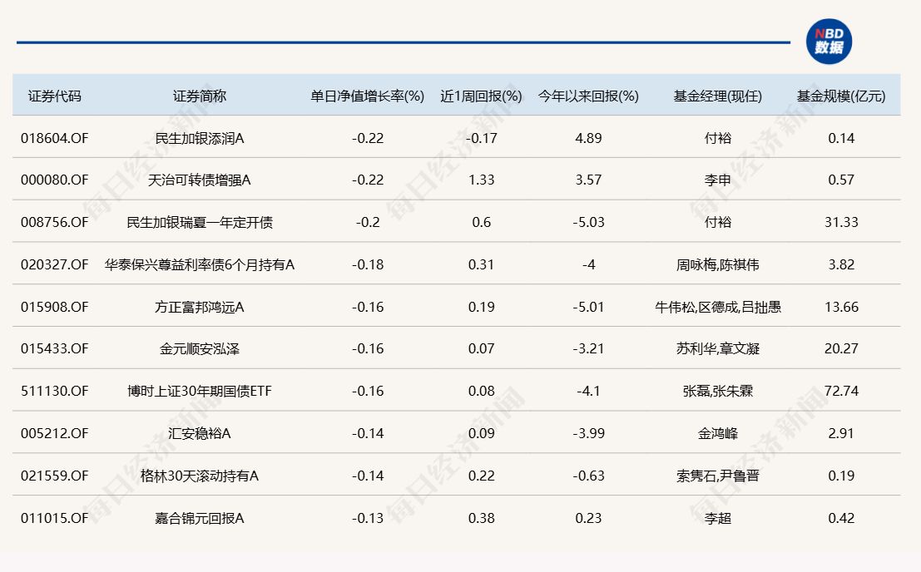921x572 pixels.
Task: Select the 天治可转债增强A fund name
Action: pyautogui.click(x=200, y=180)
